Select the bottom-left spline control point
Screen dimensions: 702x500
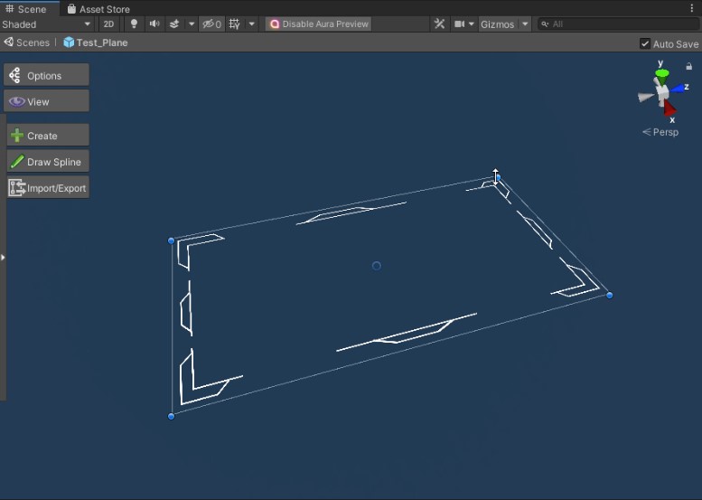(171, 416)
